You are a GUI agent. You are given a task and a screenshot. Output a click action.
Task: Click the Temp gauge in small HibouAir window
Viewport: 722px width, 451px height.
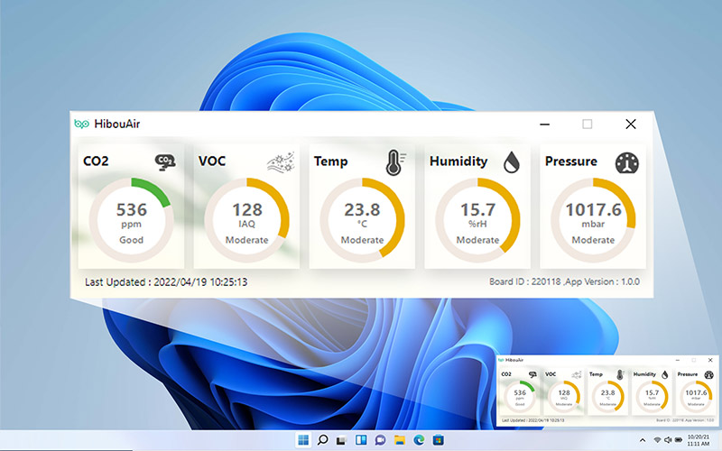coord(607,396)
